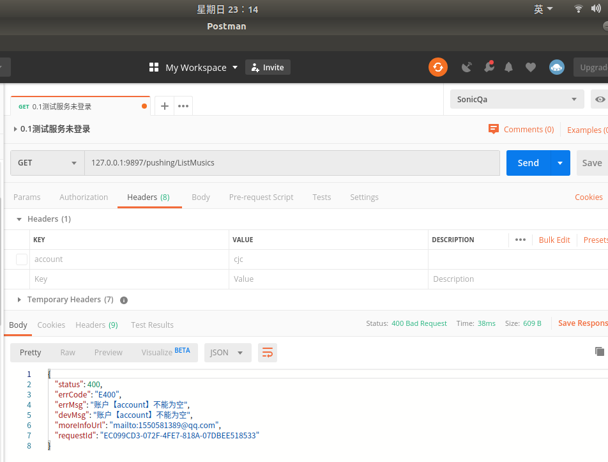Open the Wi-Fi system menu
The width and height of the screenshot is (608, 462).
click(x=578, y=9)
